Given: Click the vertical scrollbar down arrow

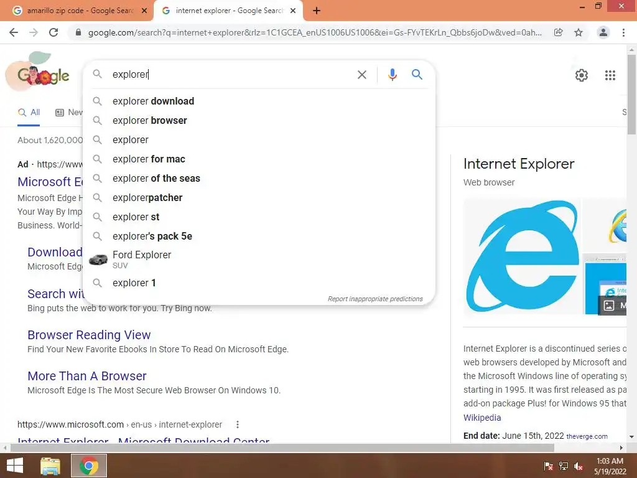Looking at the screenshot, I should coord(631,437).
